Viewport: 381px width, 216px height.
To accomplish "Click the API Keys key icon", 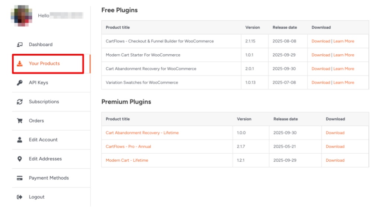I will 20,83.
